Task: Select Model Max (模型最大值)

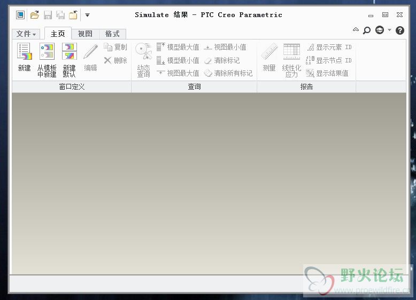Action: click(x=178, y=47)
